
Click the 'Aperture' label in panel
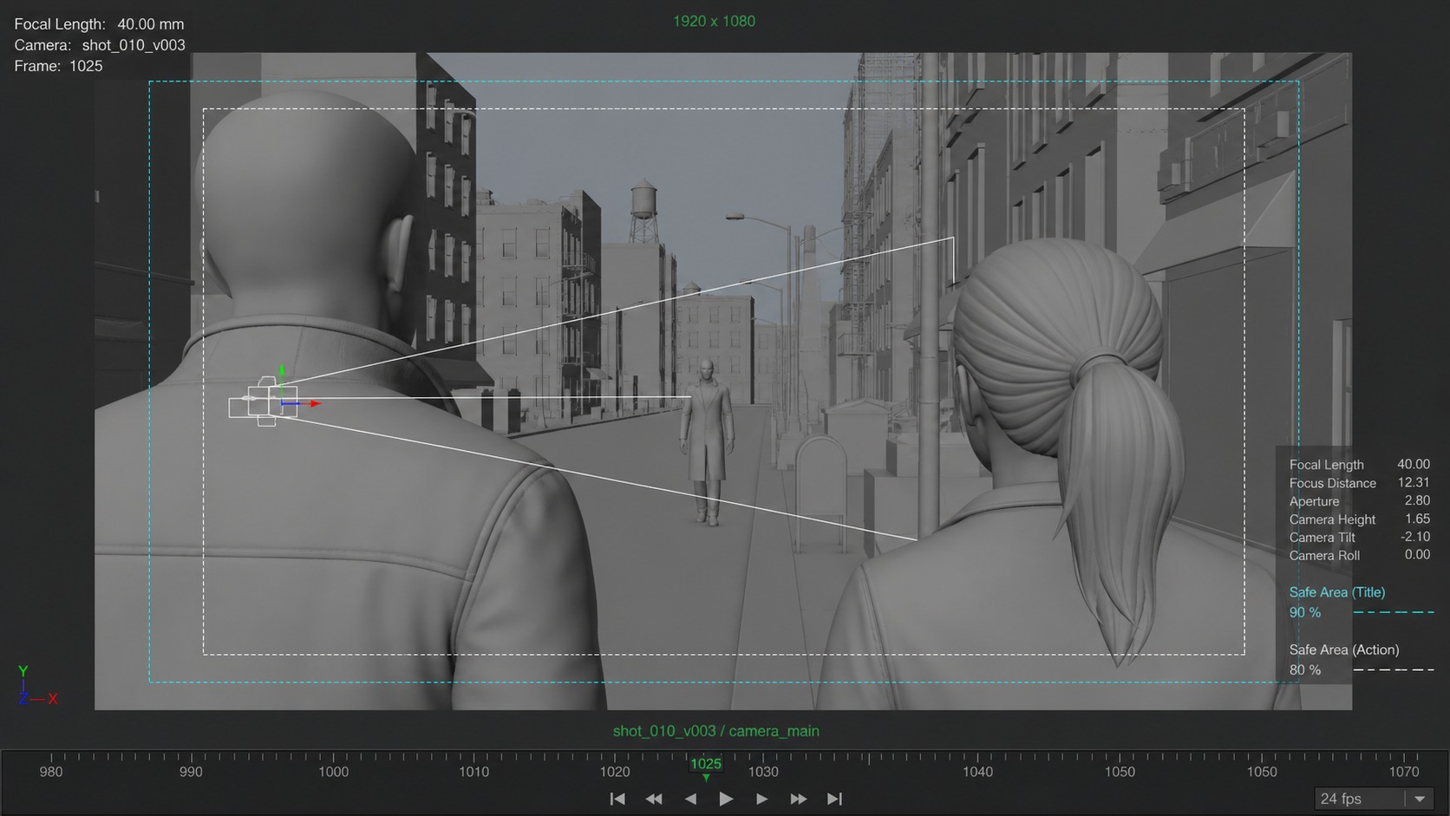1314,501
